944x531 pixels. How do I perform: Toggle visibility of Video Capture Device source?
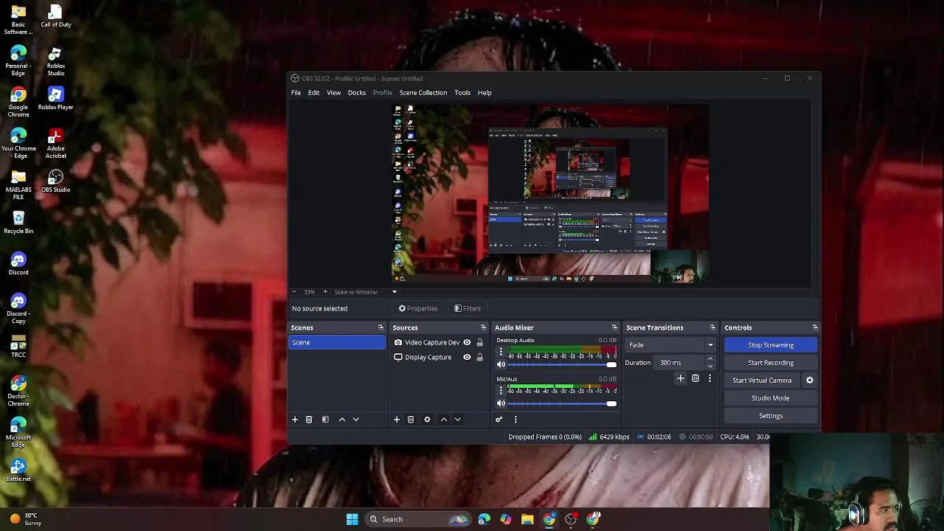pyautogui.click(x=467, y=342)
